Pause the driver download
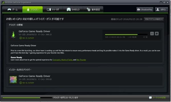Screen dimensions: 171x102 152,34
